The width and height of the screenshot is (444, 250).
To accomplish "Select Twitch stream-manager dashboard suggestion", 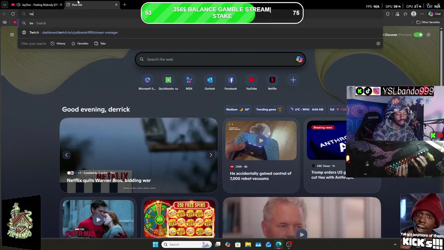I will click(200, 32).
